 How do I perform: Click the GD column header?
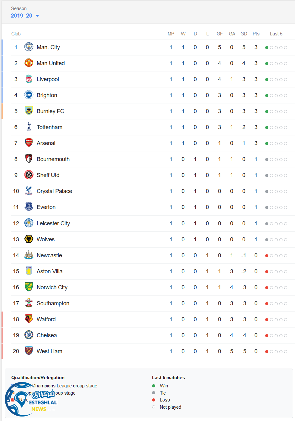click(244, 34)
